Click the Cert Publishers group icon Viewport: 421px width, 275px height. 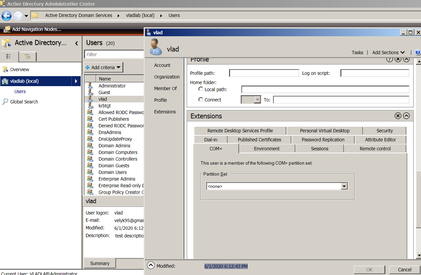[90, 119]
